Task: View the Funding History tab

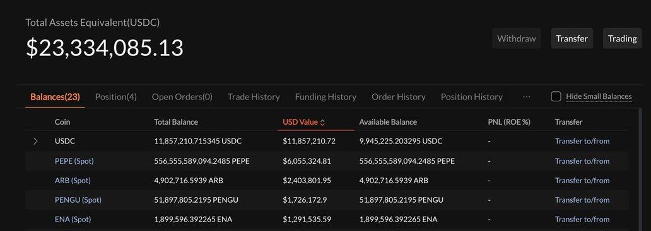Action: (x=325, y=97)
